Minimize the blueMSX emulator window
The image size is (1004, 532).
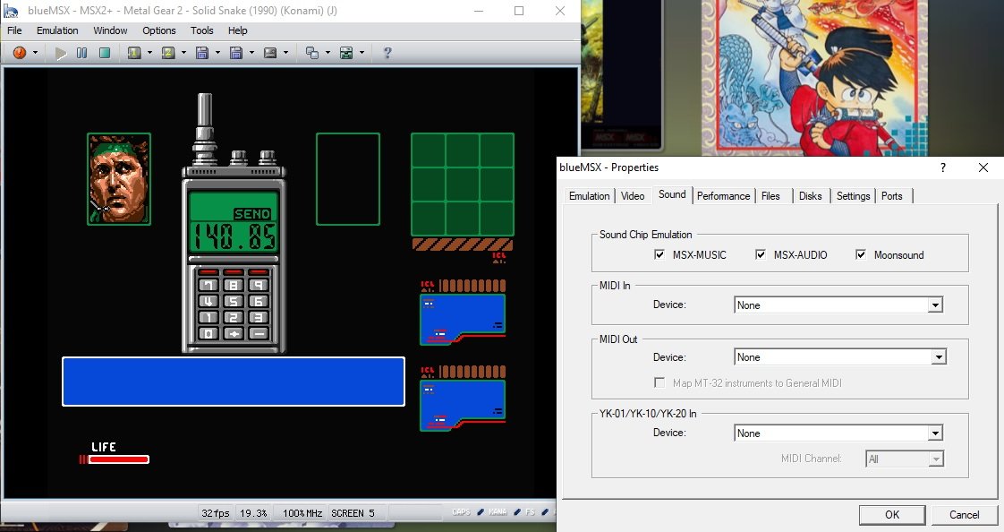[x=479, y=11]
